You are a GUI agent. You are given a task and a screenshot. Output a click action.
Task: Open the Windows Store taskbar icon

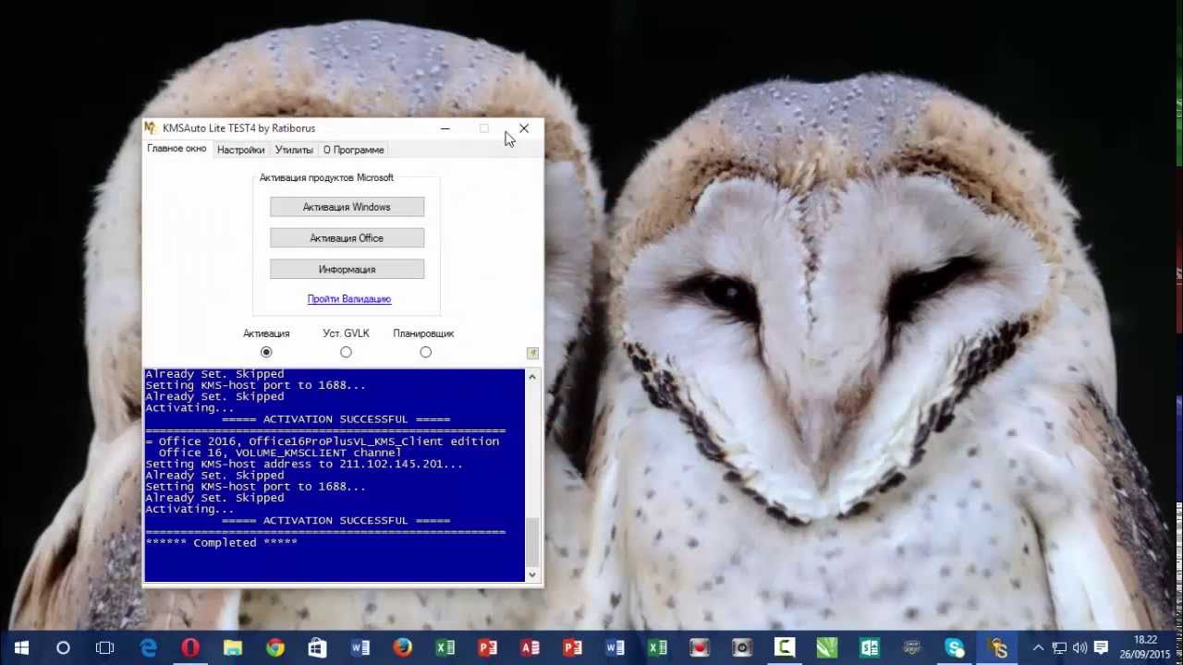point(317,648)
